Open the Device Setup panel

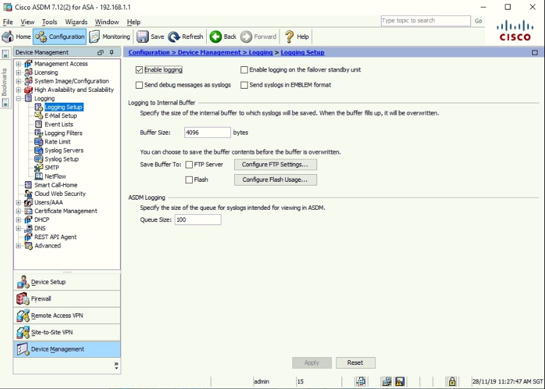pyautogui.click(x=67, y=282)
